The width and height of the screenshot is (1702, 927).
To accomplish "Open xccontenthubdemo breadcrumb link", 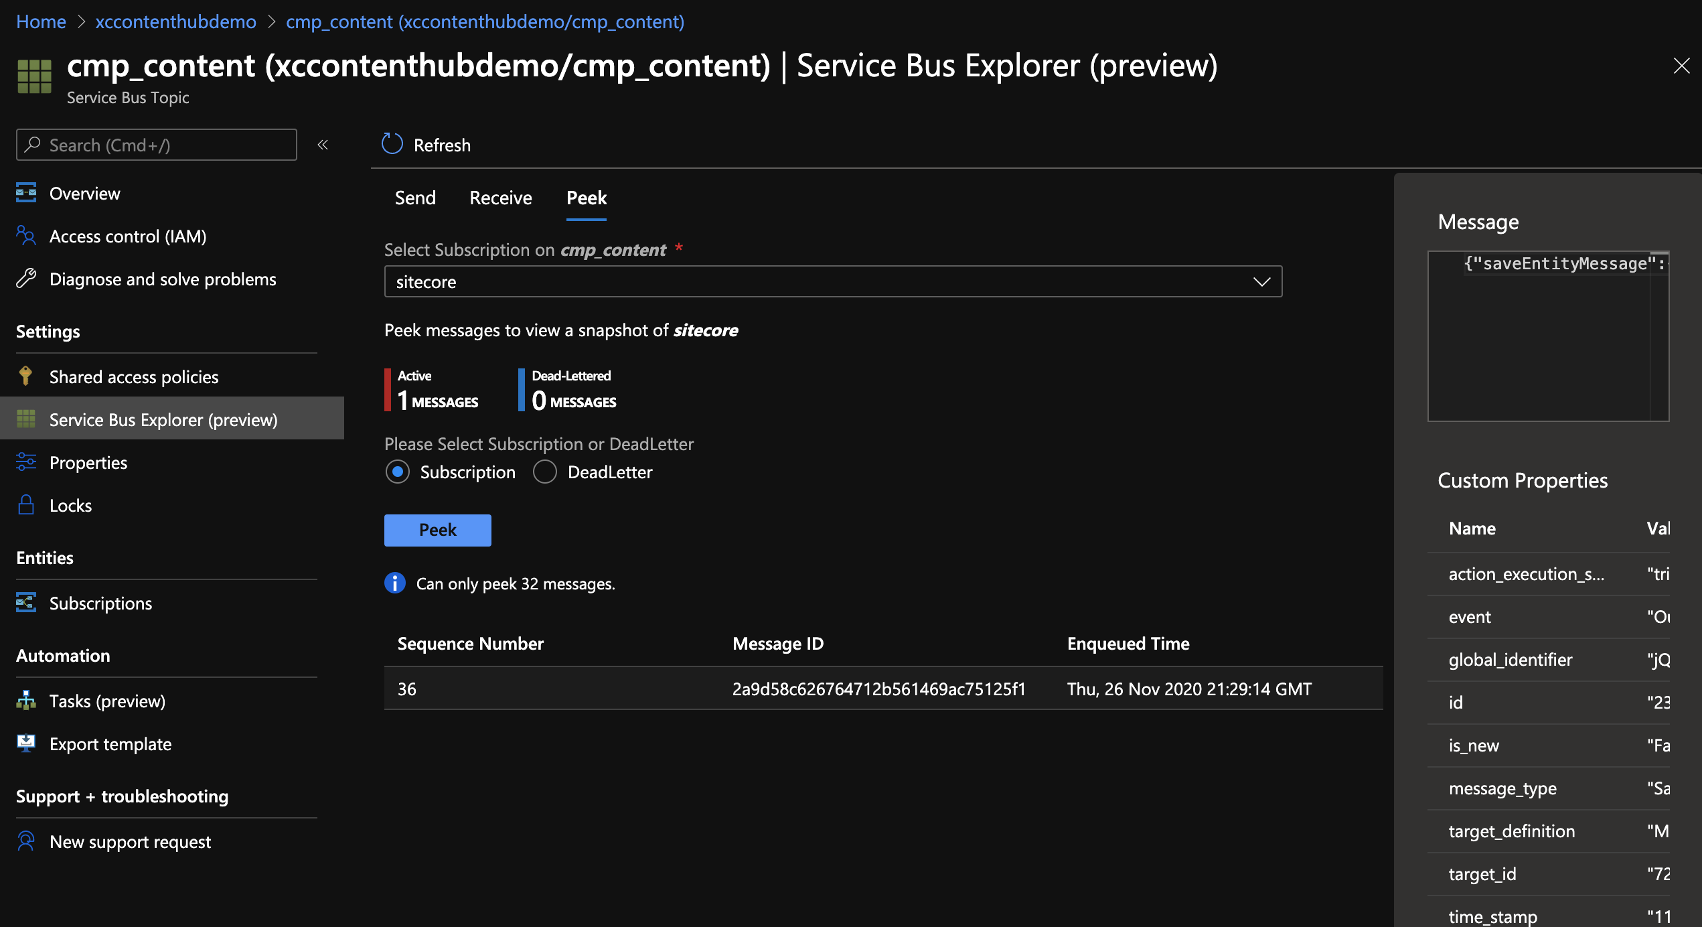I will click(x=176, y=21).
